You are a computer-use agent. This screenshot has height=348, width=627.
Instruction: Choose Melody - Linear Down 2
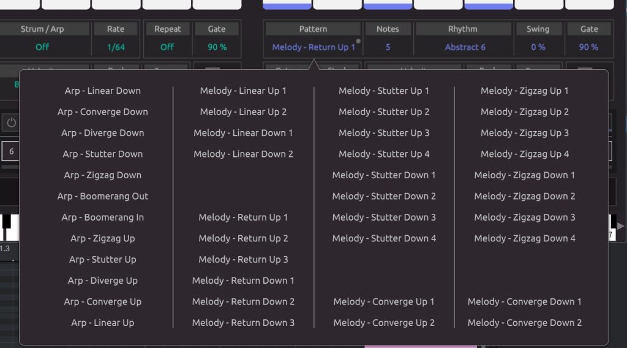243,154
